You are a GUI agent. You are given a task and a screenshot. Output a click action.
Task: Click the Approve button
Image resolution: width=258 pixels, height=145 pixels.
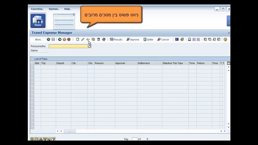(x=133, y=39)
